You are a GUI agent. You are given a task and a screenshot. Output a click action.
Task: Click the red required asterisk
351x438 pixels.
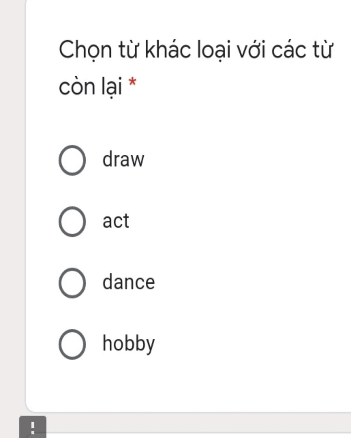132,82
